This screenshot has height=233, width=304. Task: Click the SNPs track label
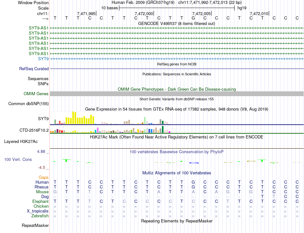43,84
